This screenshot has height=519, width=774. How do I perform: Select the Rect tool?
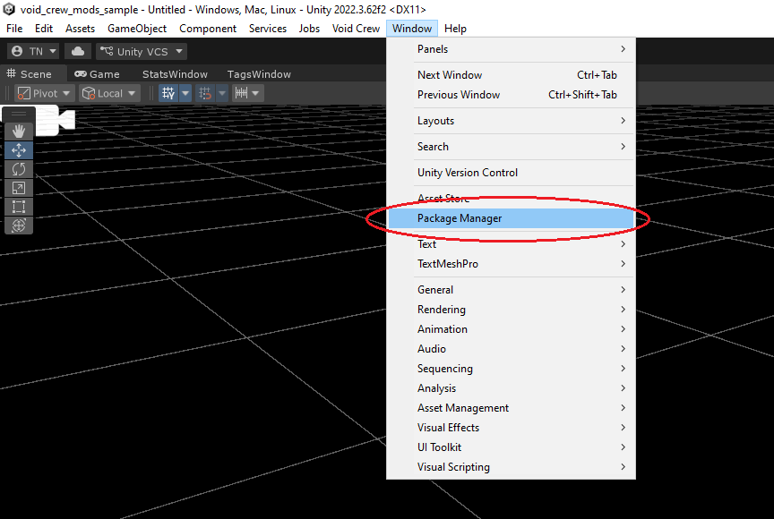click(19, 207)
